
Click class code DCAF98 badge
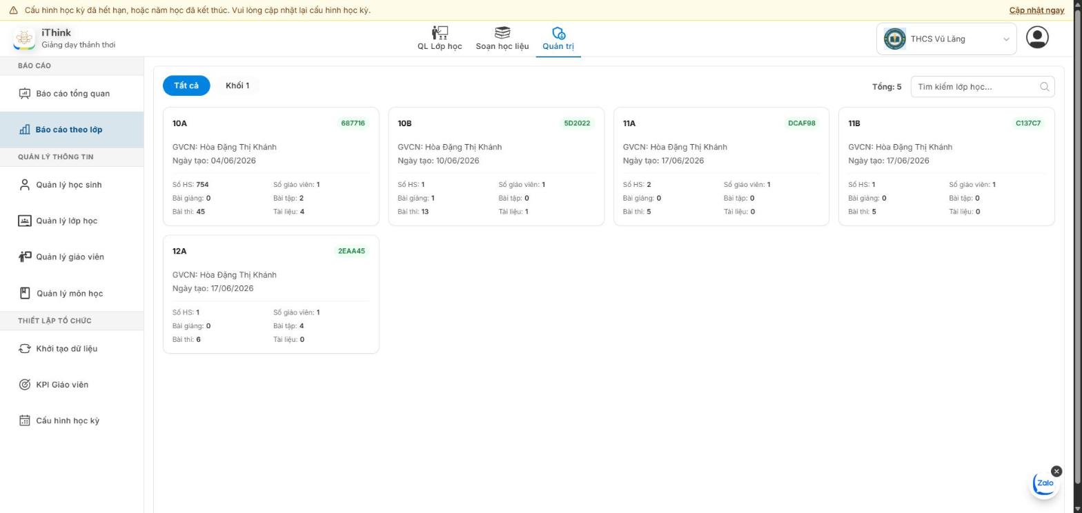pyautogui.click(x=802, y=123)
